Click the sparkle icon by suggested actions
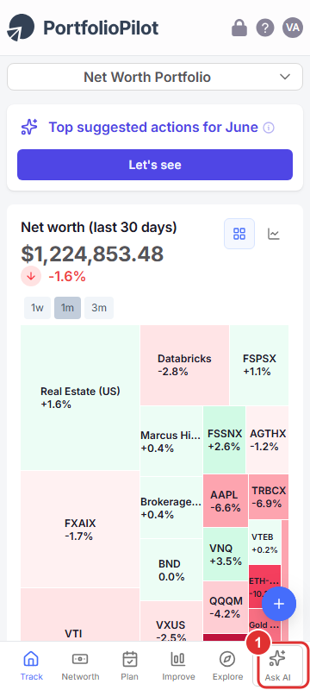 [30, 128]
